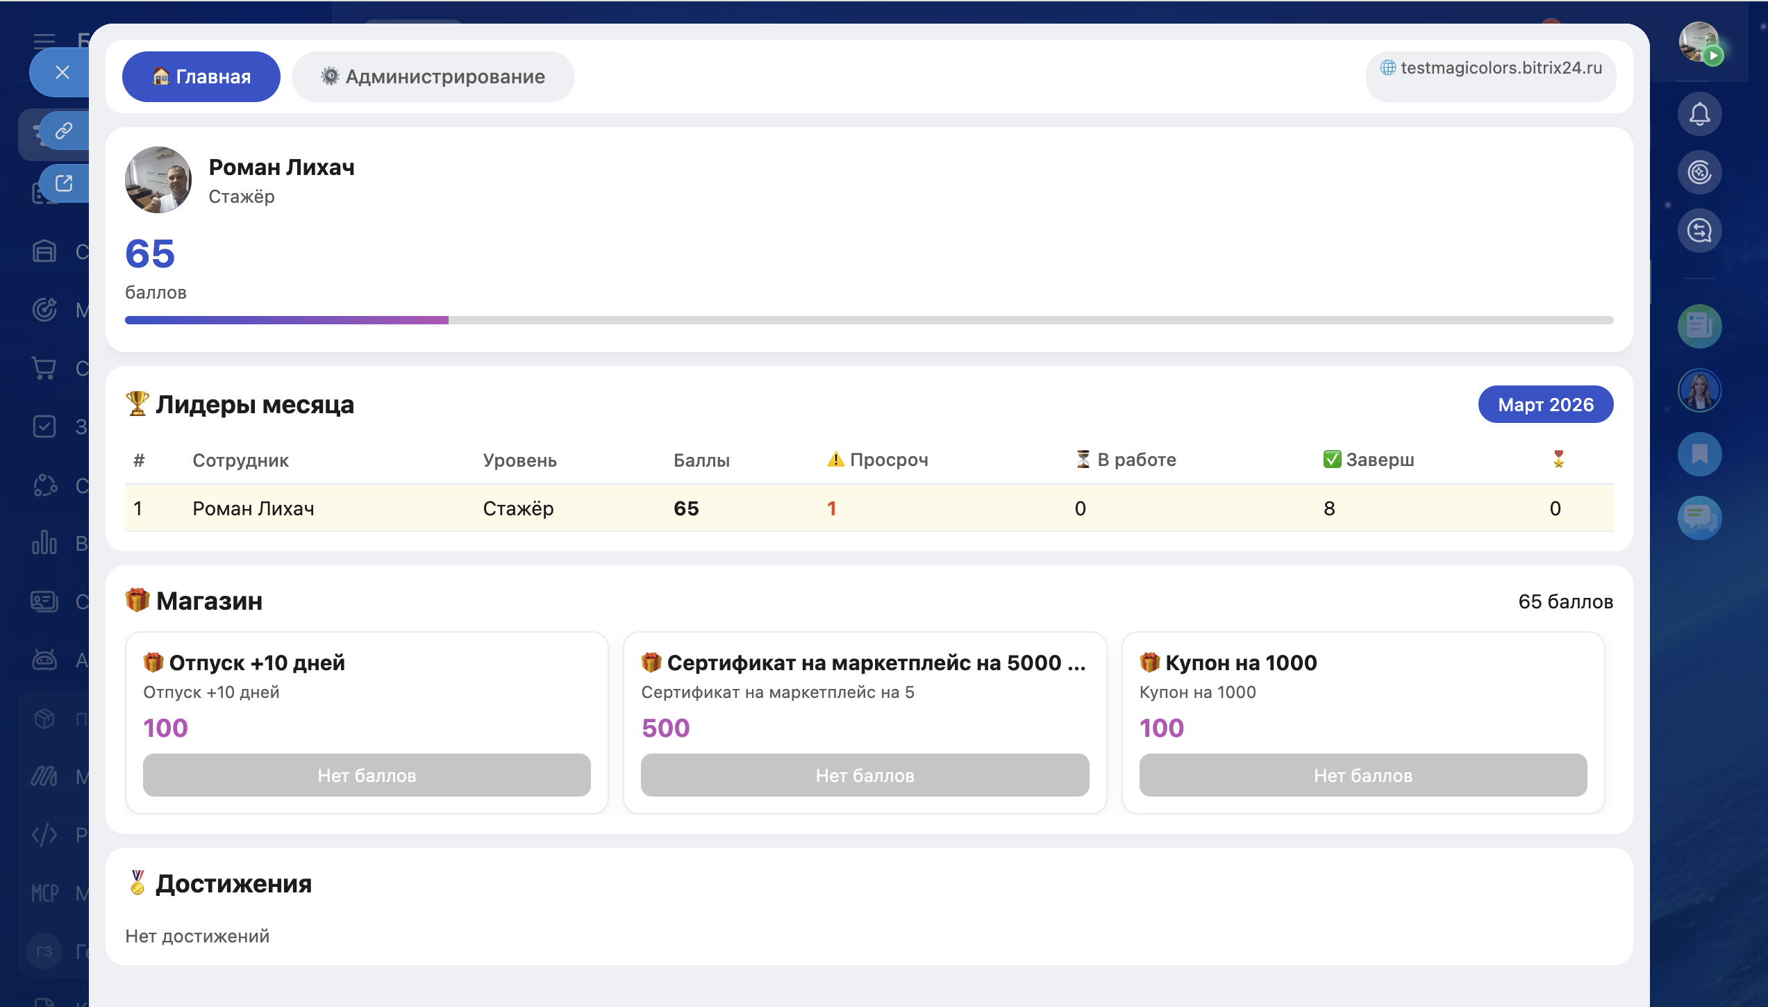Screen dimensions: 1768x1007
Task: Open the blue chat bubbles icon
Action: (x=1699, y=517)
